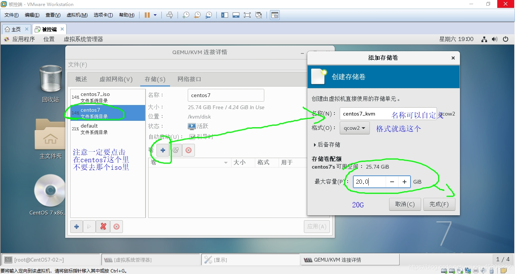Click the power icon in top panel

(506, 39)
